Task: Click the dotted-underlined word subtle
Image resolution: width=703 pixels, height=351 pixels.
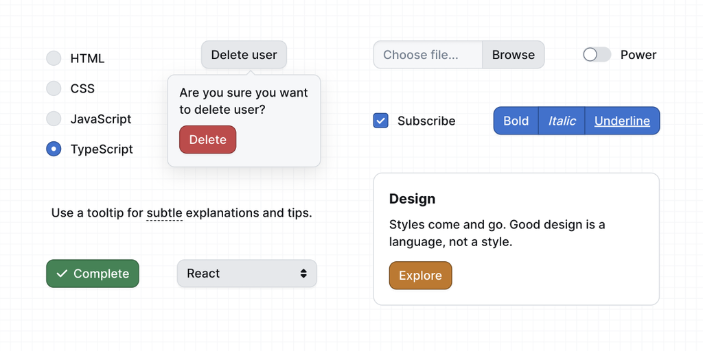Action: [165, 213]
